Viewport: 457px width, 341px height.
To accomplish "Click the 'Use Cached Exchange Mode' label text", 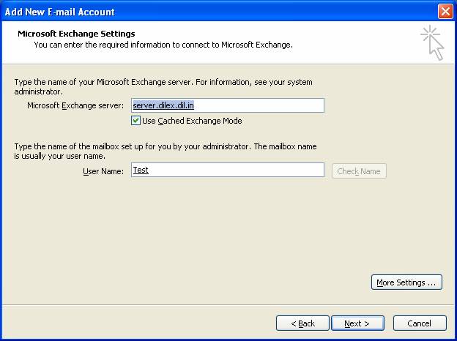I will pyautogui.click(x=192, y=121).
